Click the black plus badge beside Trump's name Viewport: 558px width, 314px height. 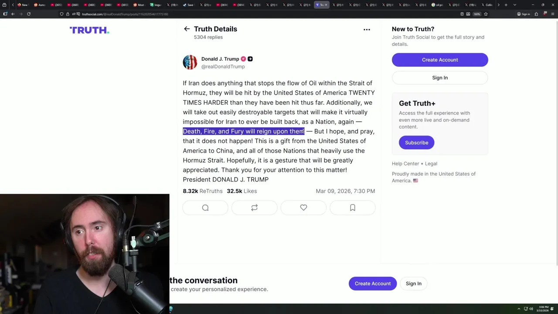point(250,59)
